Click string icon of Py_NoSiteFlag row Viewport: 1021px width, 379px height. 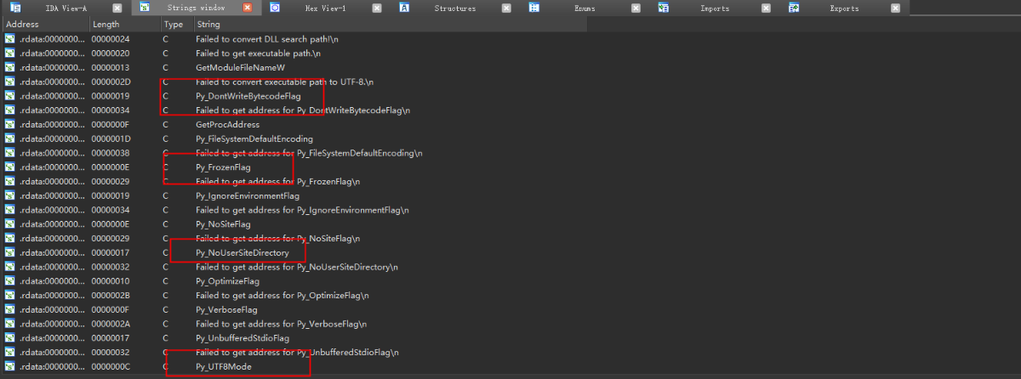coord(9,224)
